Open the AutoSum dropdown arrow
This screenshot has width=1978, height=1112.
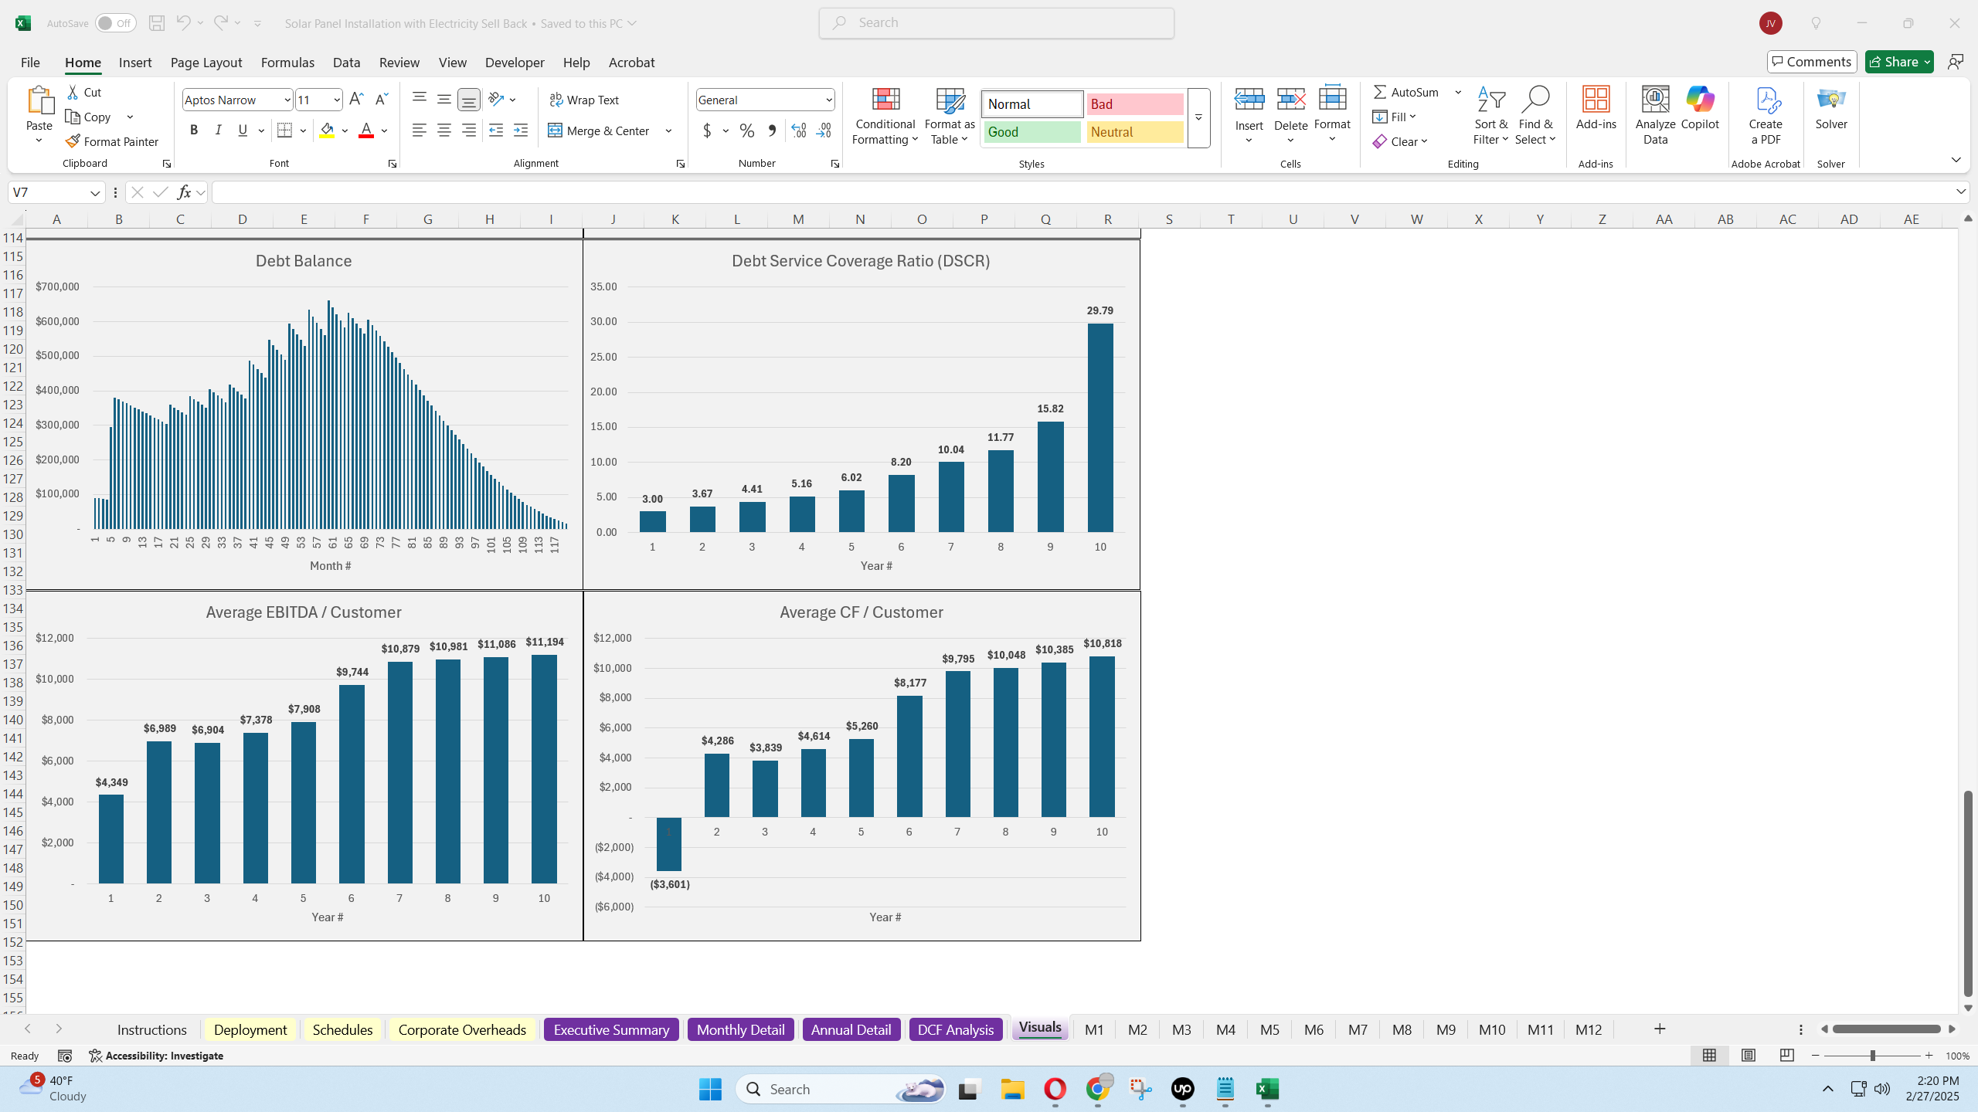coord(1458,92)
